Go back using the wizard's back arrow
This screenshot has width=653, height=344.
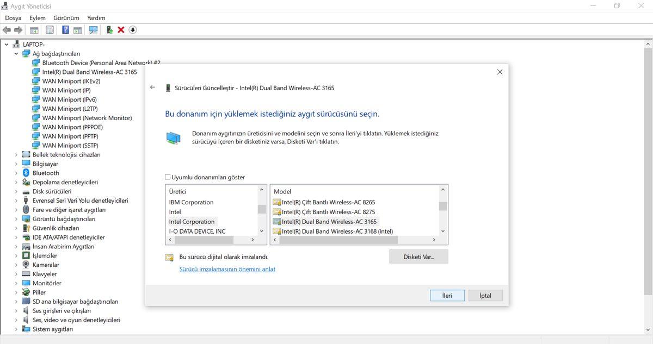152,87
